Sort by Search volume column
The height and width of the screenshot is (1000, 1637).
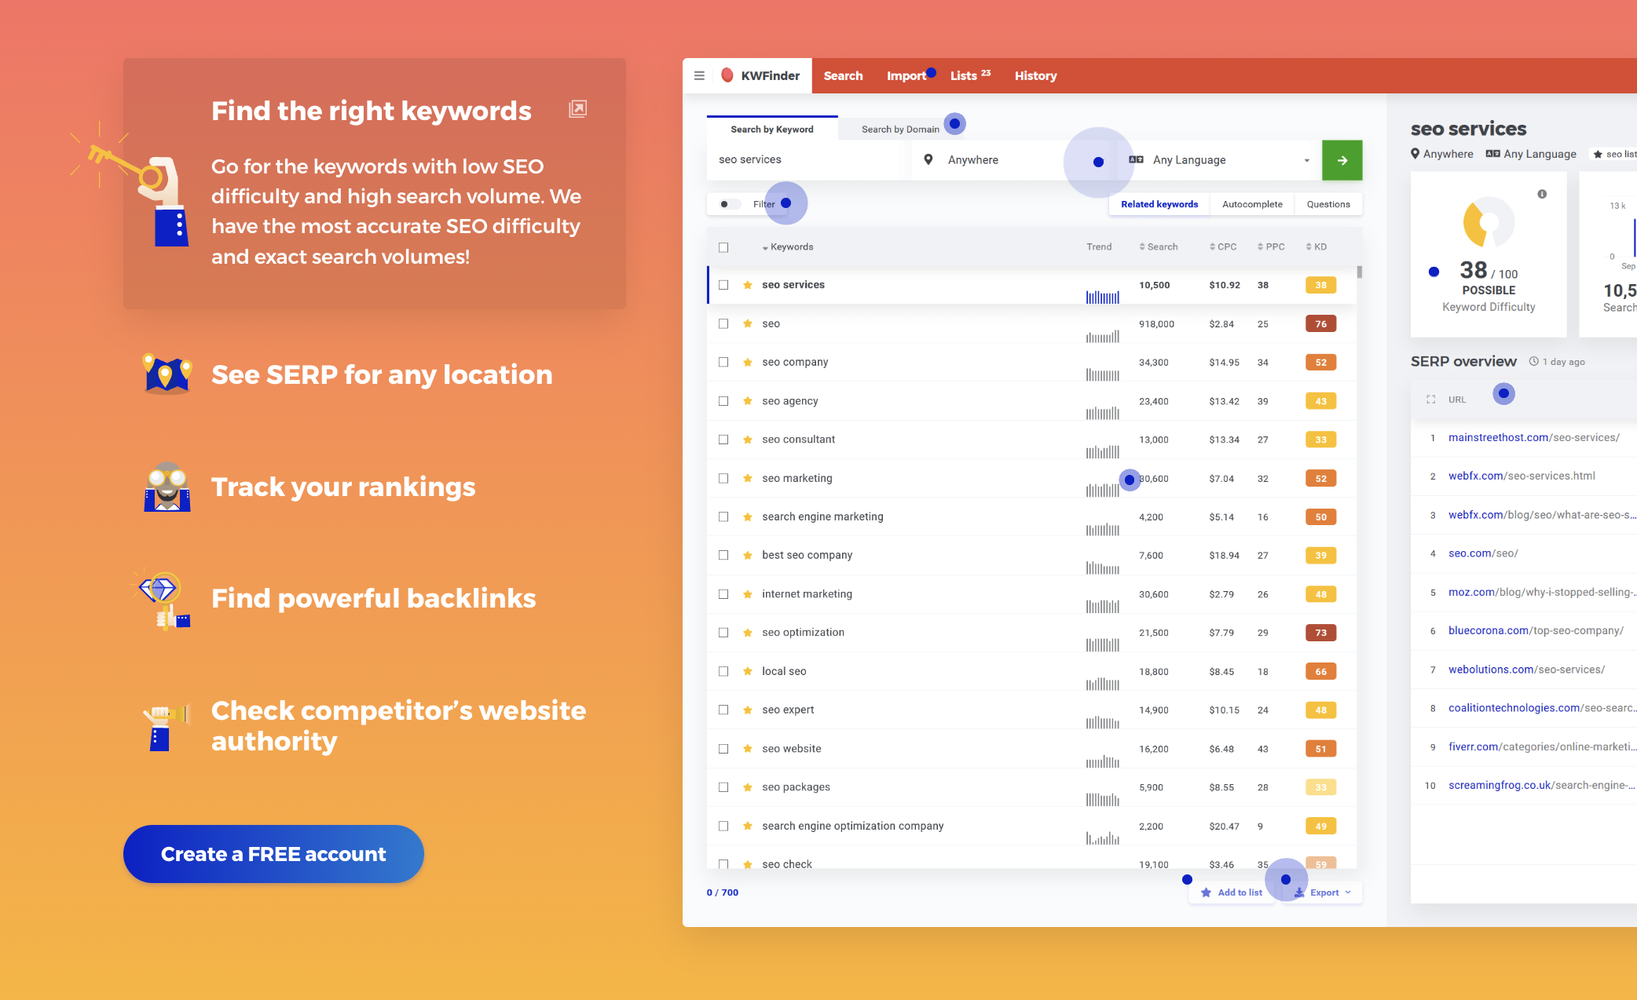point(1159,247)
